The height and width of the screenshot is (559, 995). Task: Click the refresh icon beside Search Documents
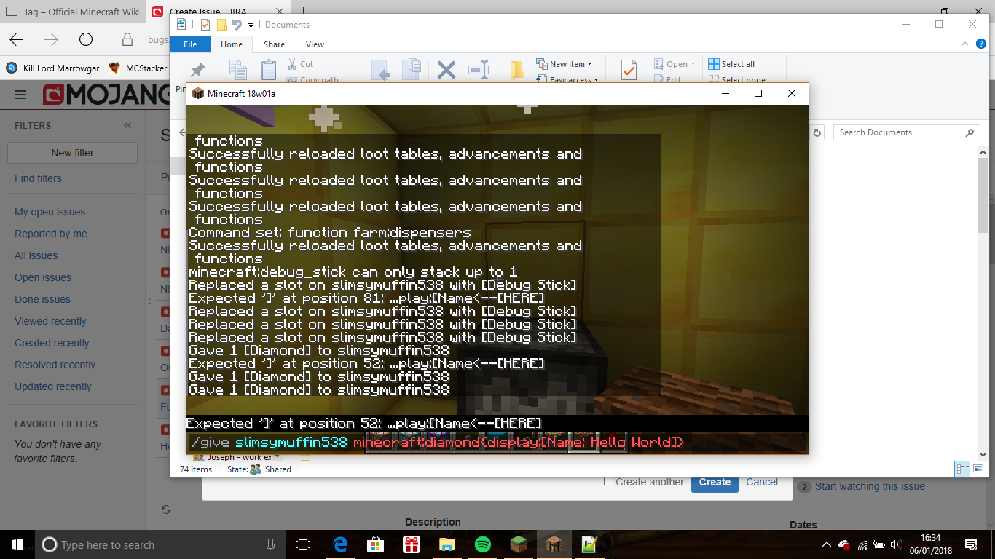tap(817, 132)
